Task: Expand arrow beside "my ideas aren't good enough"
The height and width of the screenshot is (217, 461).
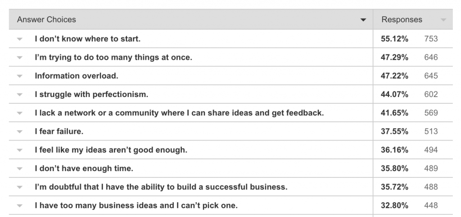Action: coord(19,150)
